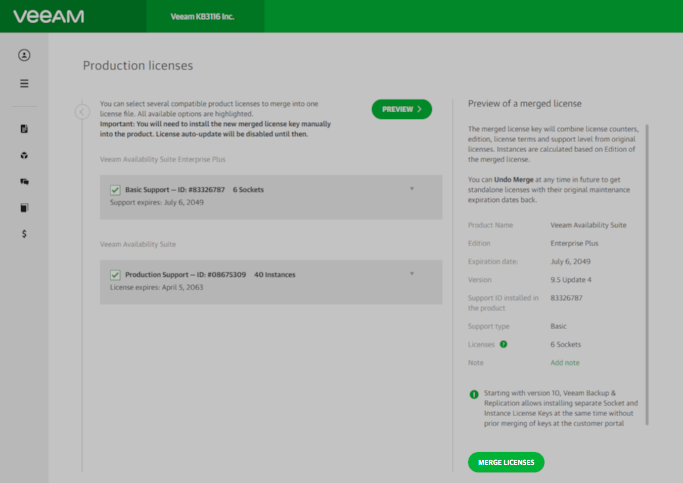Click the Production licenses heading
Viewport: 683px width, 483px height.
click(138, 66)
